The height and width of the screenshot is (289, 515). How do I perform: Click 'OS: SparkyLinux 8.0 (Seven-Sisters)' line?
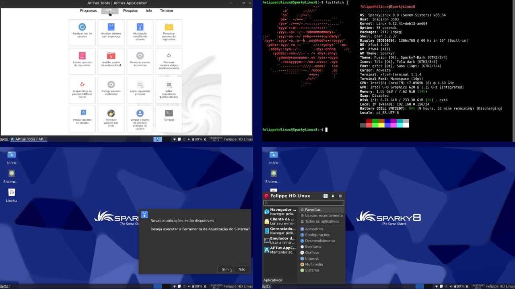click(403, 15)
